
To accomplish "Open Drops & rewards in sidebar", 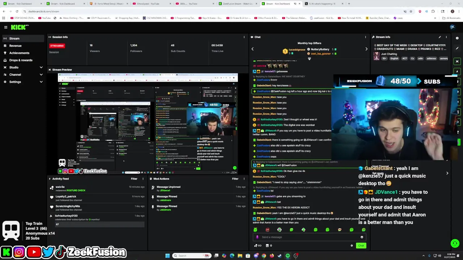I will (x=24, y=60).
